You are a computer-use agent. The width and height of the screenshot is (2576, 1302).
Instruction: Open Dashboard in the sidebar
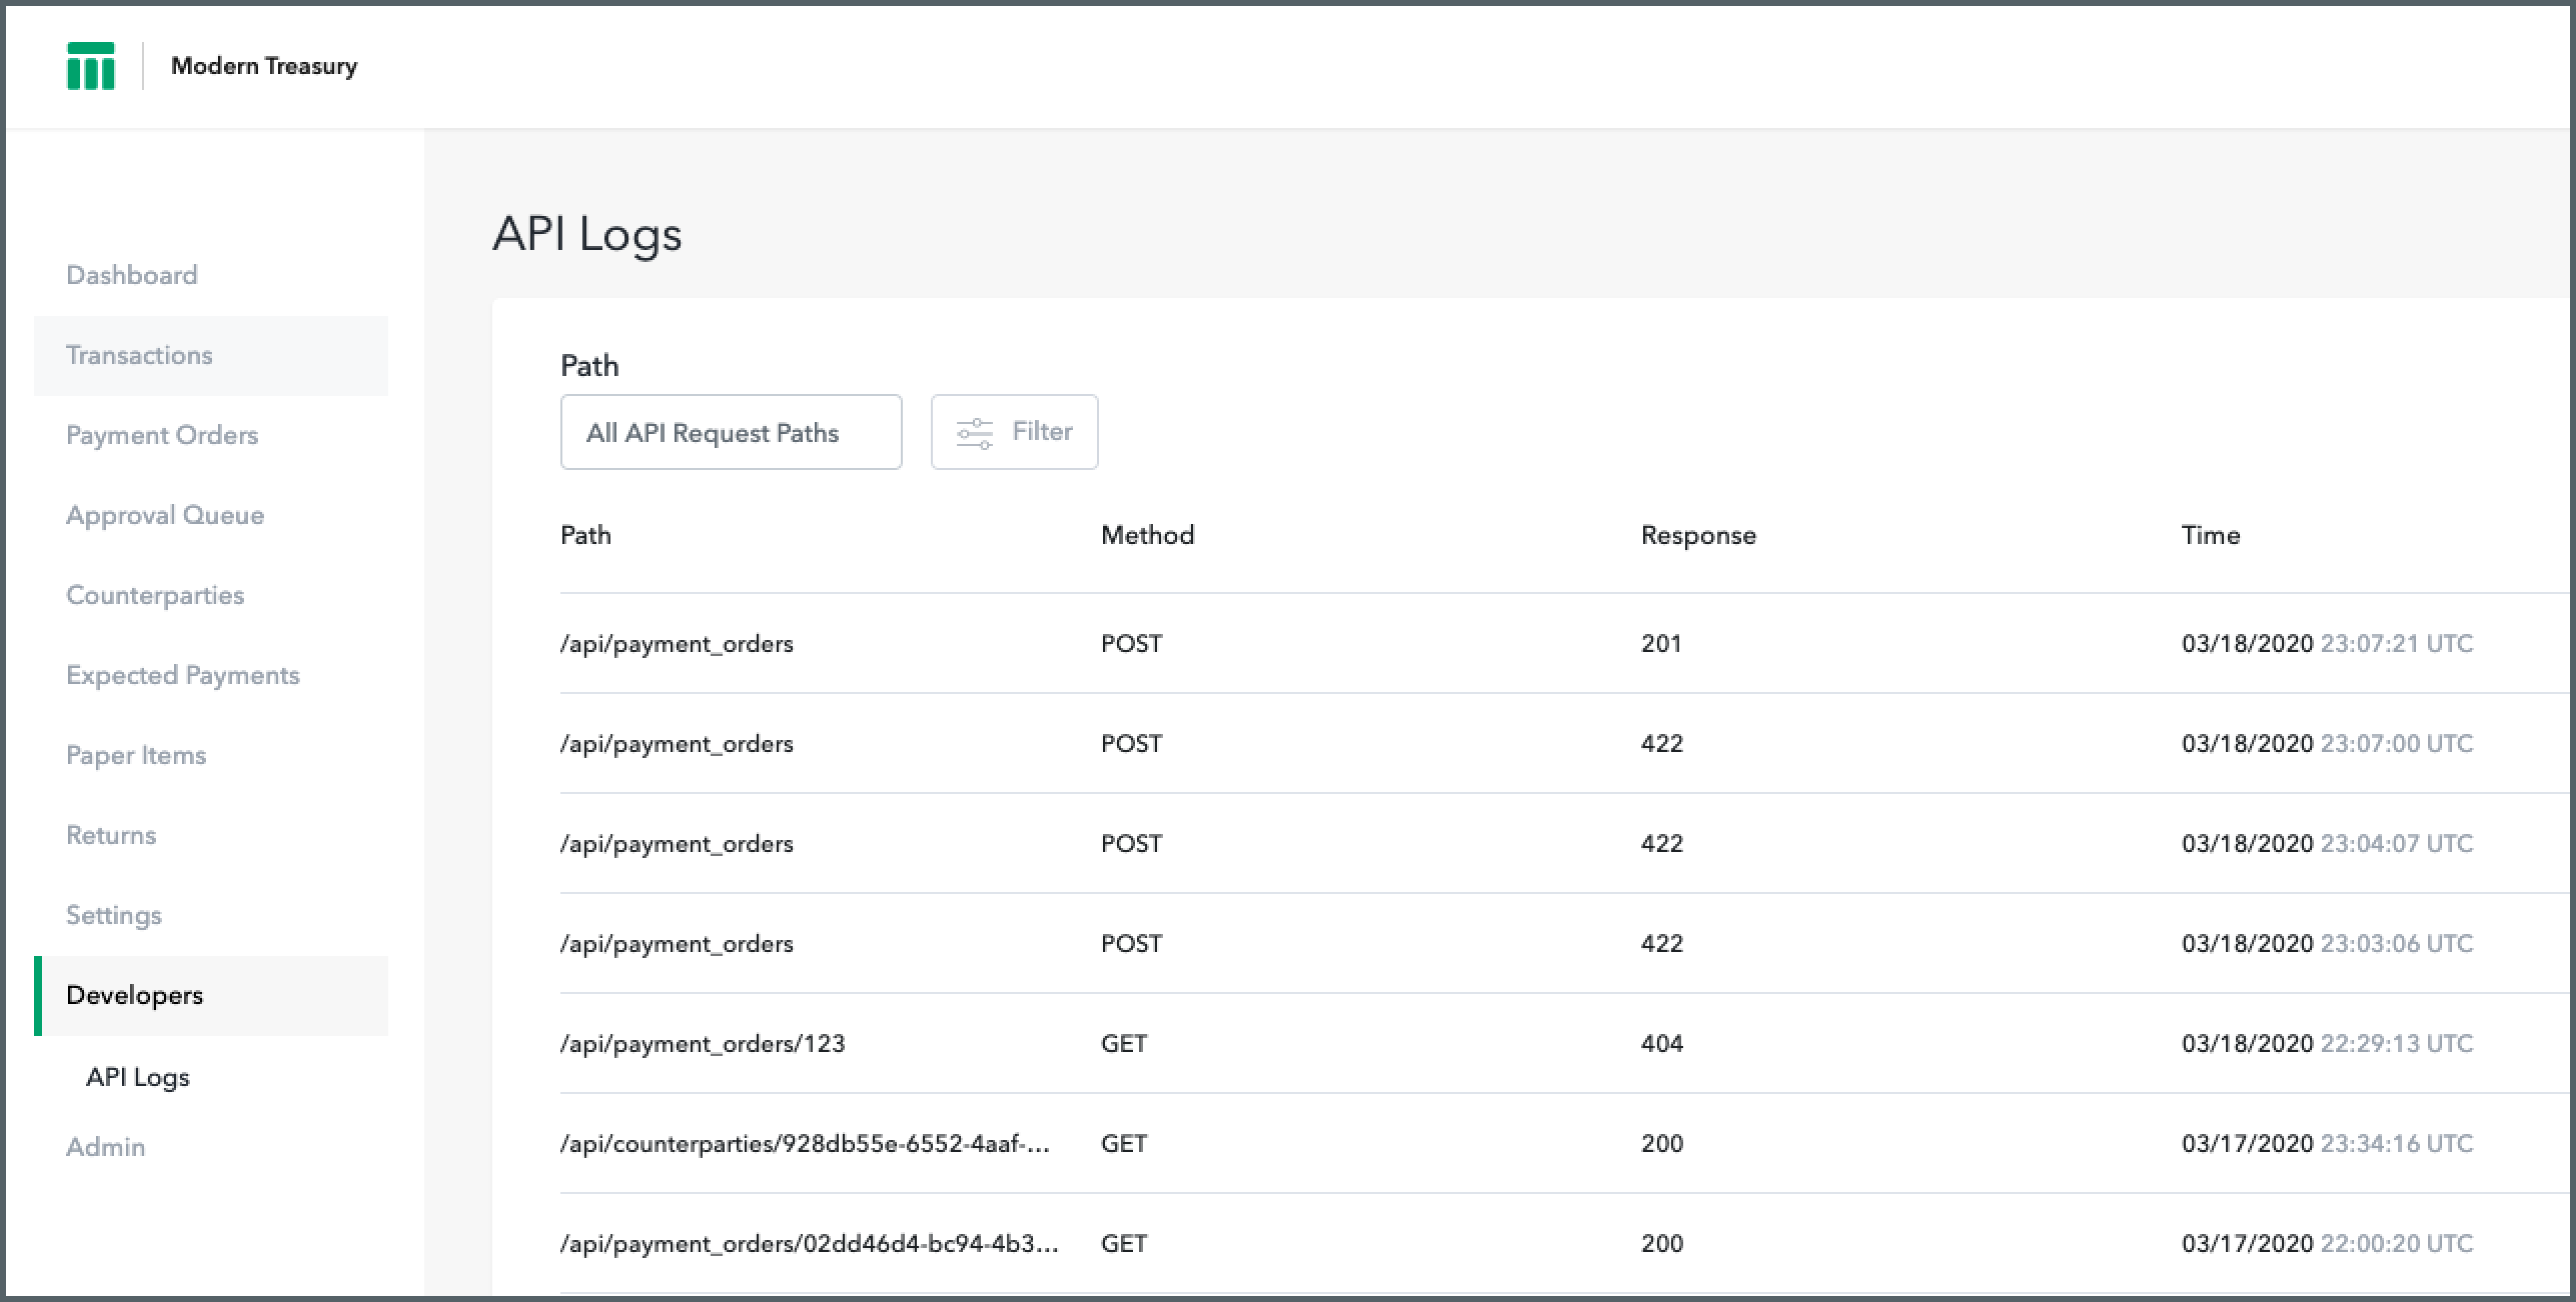[131, 275]
